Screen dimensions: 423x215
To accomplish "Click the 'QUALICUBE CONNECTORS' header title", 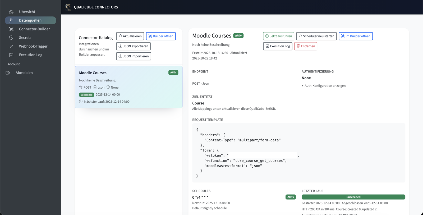I will [x=96, y=7].
